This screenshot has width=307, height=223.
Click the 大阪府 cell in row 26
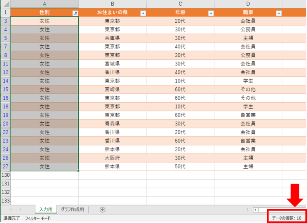(x=112, y=158)
